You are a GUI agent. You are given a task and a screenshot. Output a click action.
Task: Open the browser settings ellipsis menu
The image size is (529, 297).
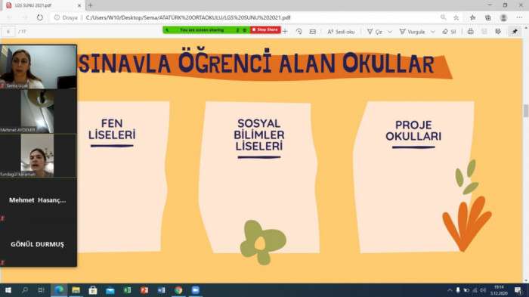point(519,17)
